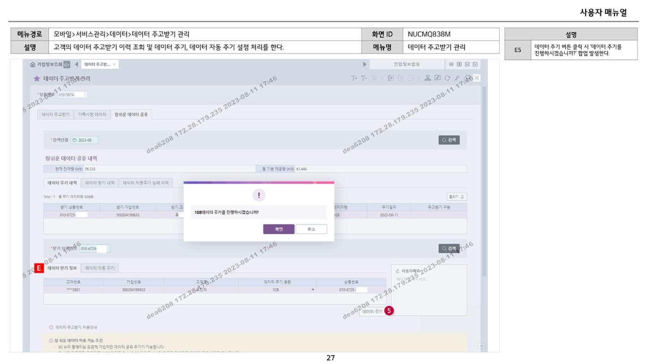The image size is (647, 364).
Task: Click the collapse-left panel icon
Action: [390, 79]
